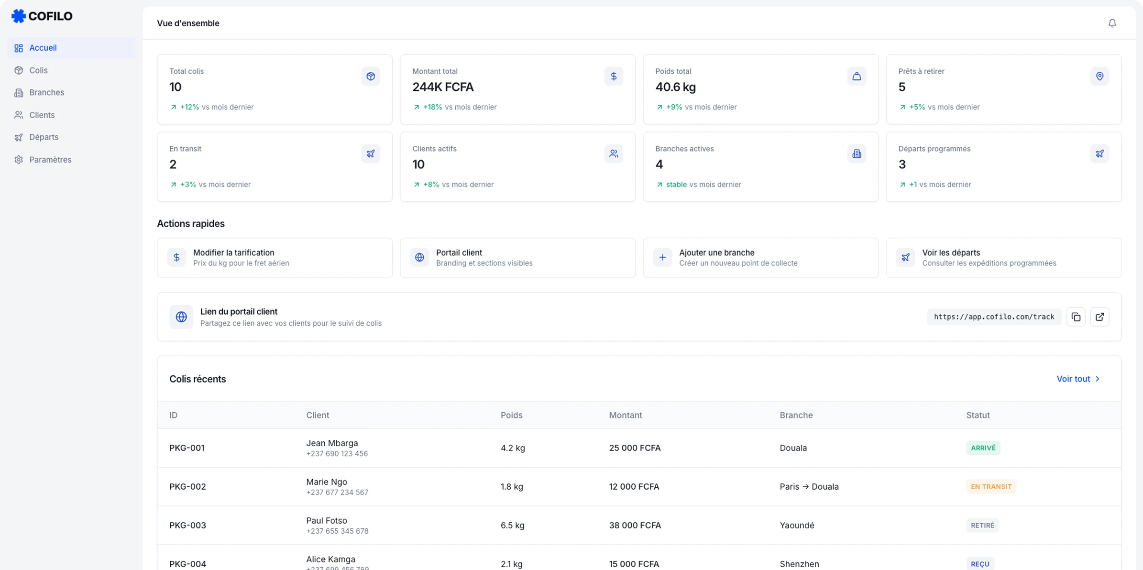Go to Branches in the sidebar
Screen dimensions: 1143x570
(46, 92)
